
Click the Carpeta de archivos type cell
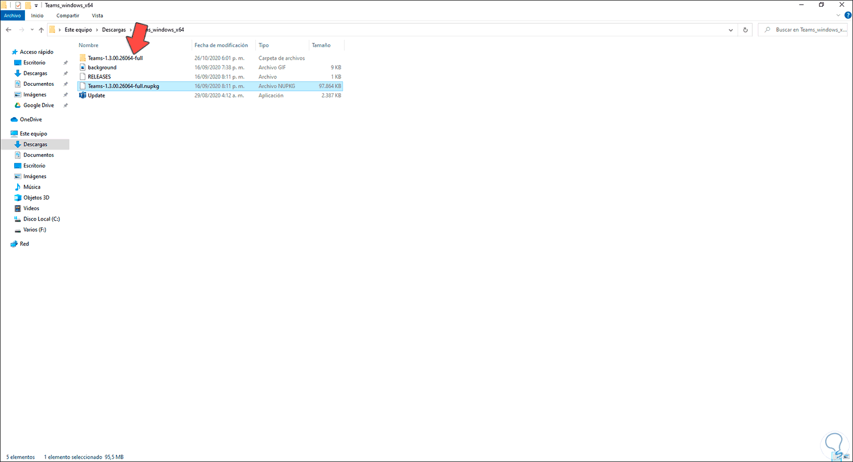pyautogui.click(x=282, y=58)
